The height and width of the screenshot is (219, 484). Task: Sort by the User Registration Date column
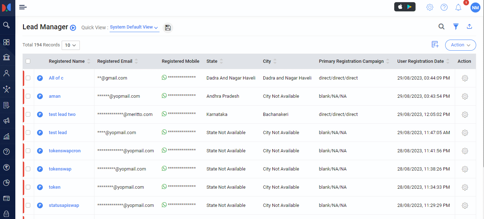pos(448,61)
